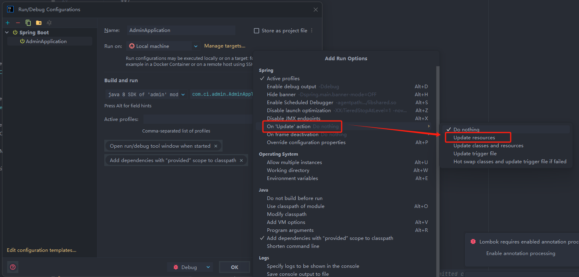Select AdminApplication in the configuration tree
The image size is (579, 277).
click(46, 42)
